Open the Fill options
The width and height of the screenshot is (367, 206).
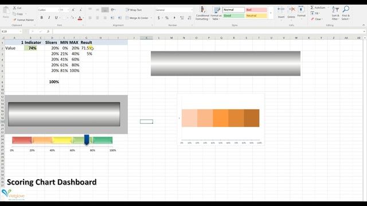[x=315, y=13]
